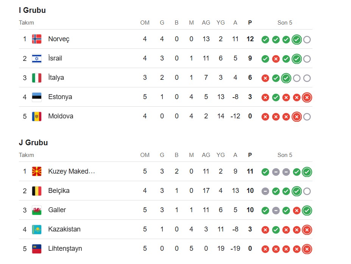Open the Kuzey Maked… team link
This screenshot has height=264, width=351.
tap(72, 171)
